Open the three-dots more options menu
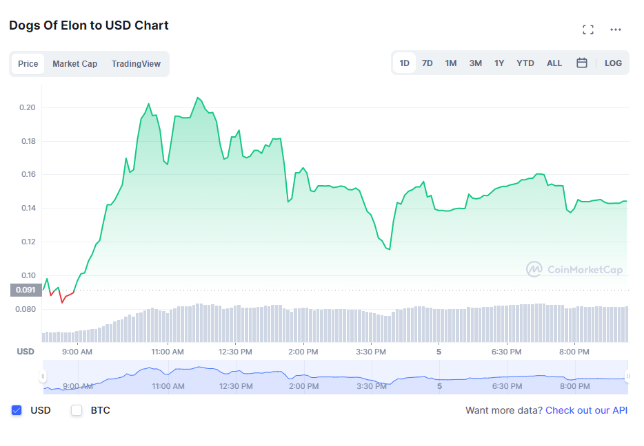The width and height of the screenshot is (644, 446). click(615, 30)
